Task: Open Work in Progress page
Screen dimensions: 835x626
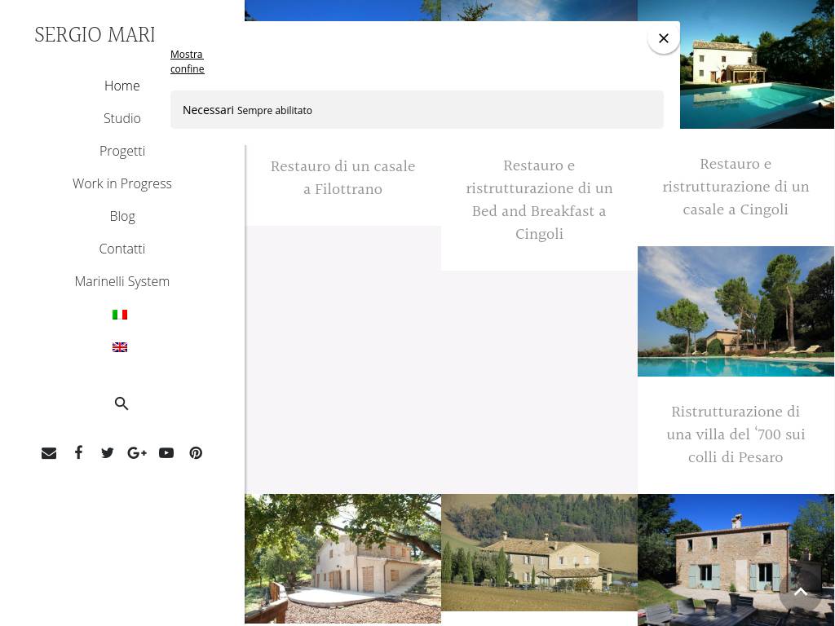Action: (x=122, y=183)
